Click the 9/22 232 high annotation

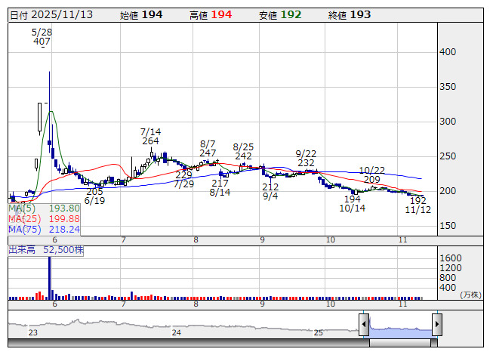coord(306,158)
